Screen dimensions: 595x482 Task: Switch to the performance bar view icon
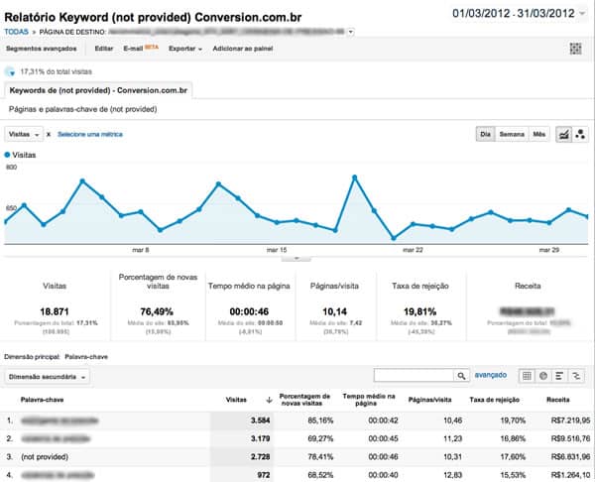pyautogui.click(x=559, y=376)
